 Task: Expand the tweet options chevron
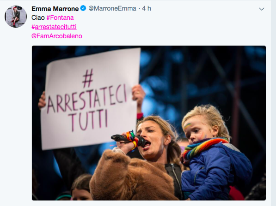(x=262, y=9)
